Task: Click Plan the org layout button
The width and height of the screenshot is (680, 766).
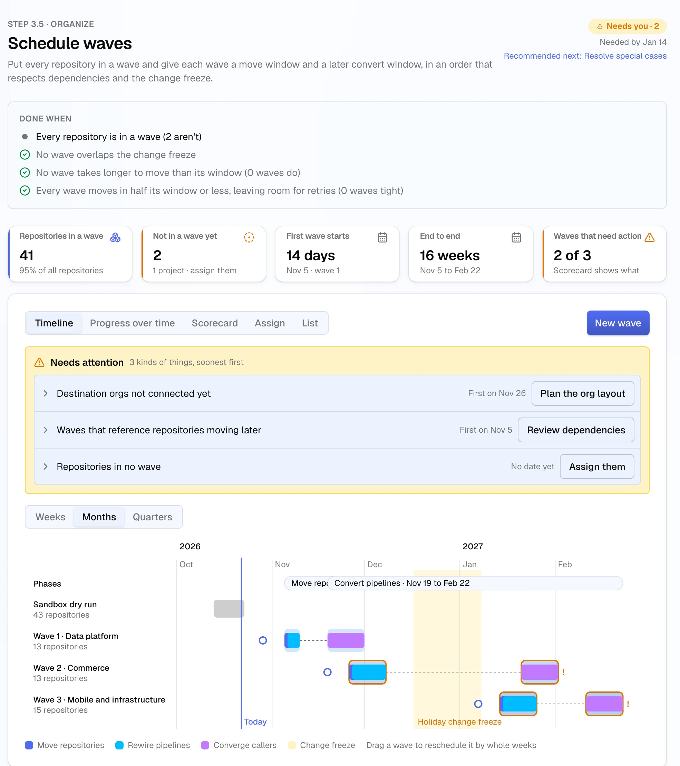Action: pos(583,393)
